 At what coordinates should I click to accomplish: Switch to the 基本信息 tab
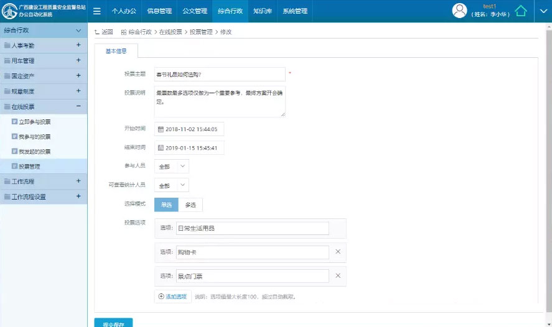116,51
